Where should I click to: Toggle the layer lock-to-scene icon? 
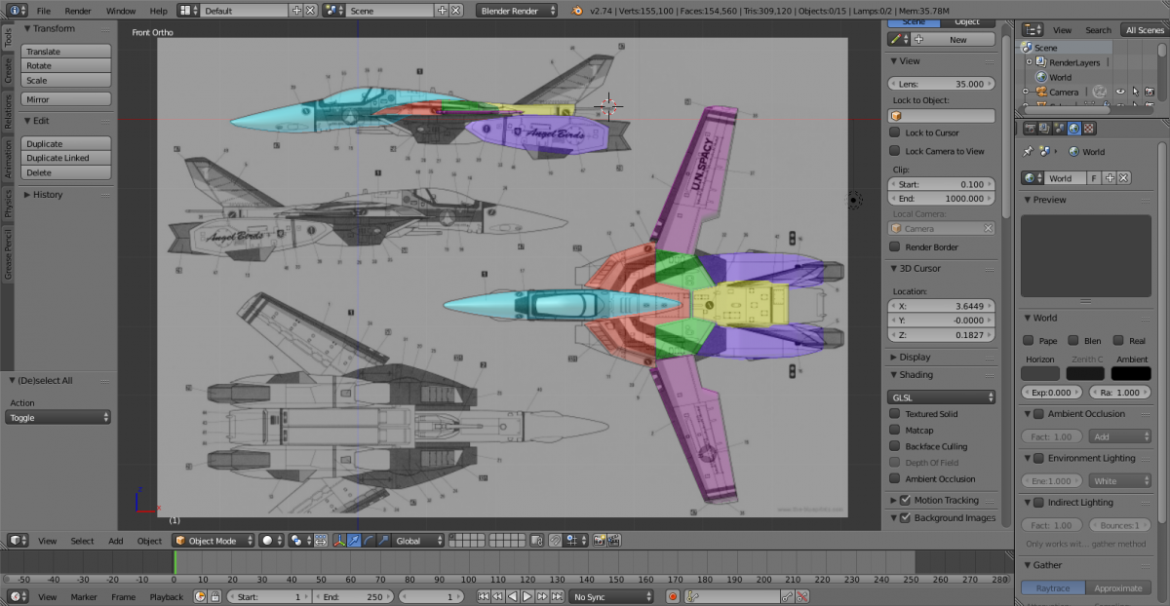[x=538, y=541]
